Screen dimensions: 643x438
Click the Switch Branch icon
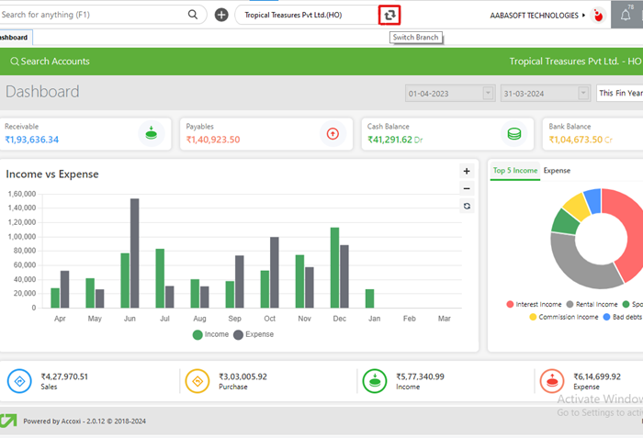390,15
